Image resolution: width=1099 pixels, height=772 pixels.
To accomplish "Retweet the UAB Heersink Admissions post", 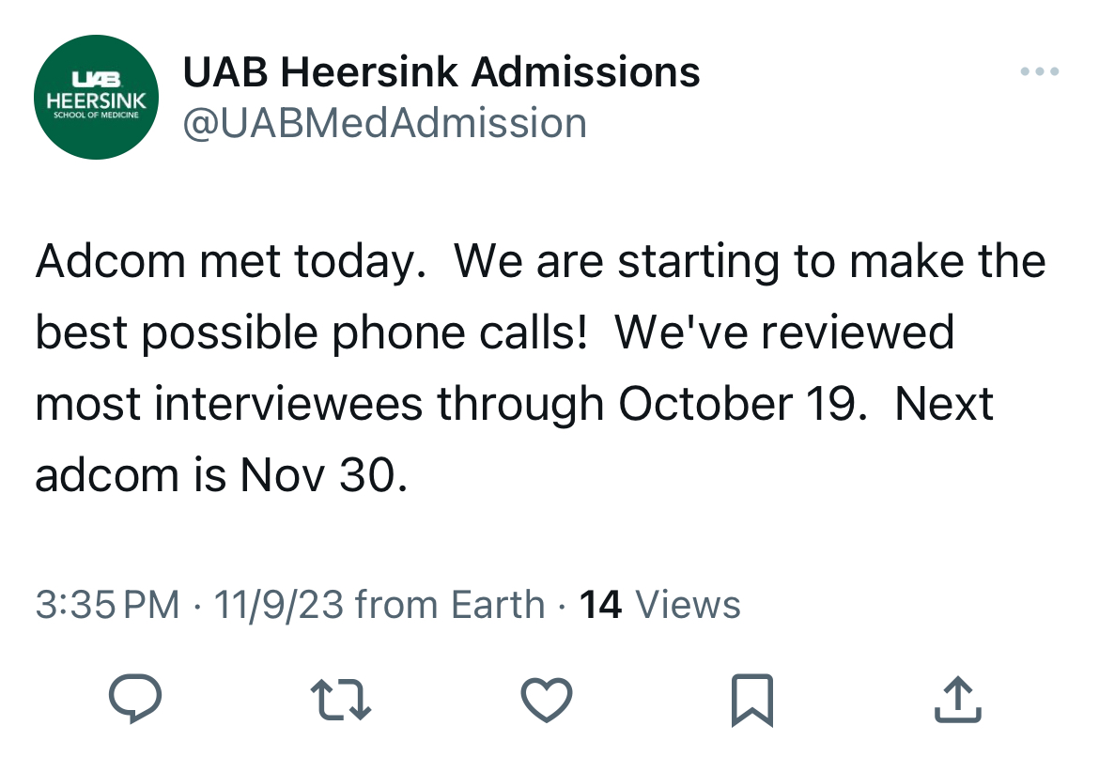I will coord(341,699).
